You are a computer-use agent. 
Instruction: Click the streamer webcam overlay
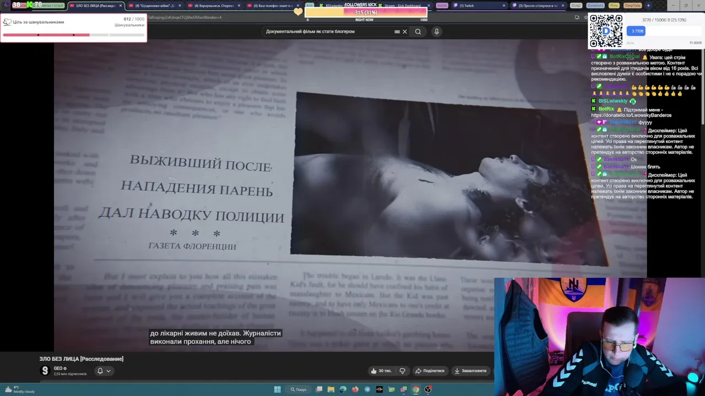599,337
